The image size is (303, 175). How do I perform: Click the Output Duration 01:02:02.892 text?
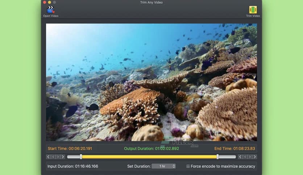[x=151, y=149]
